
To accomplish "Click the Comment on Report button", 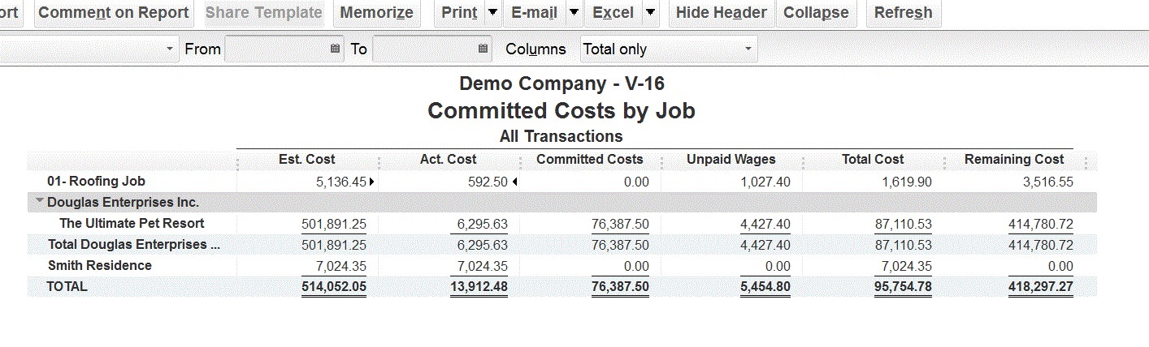I will tap(113, 13).
